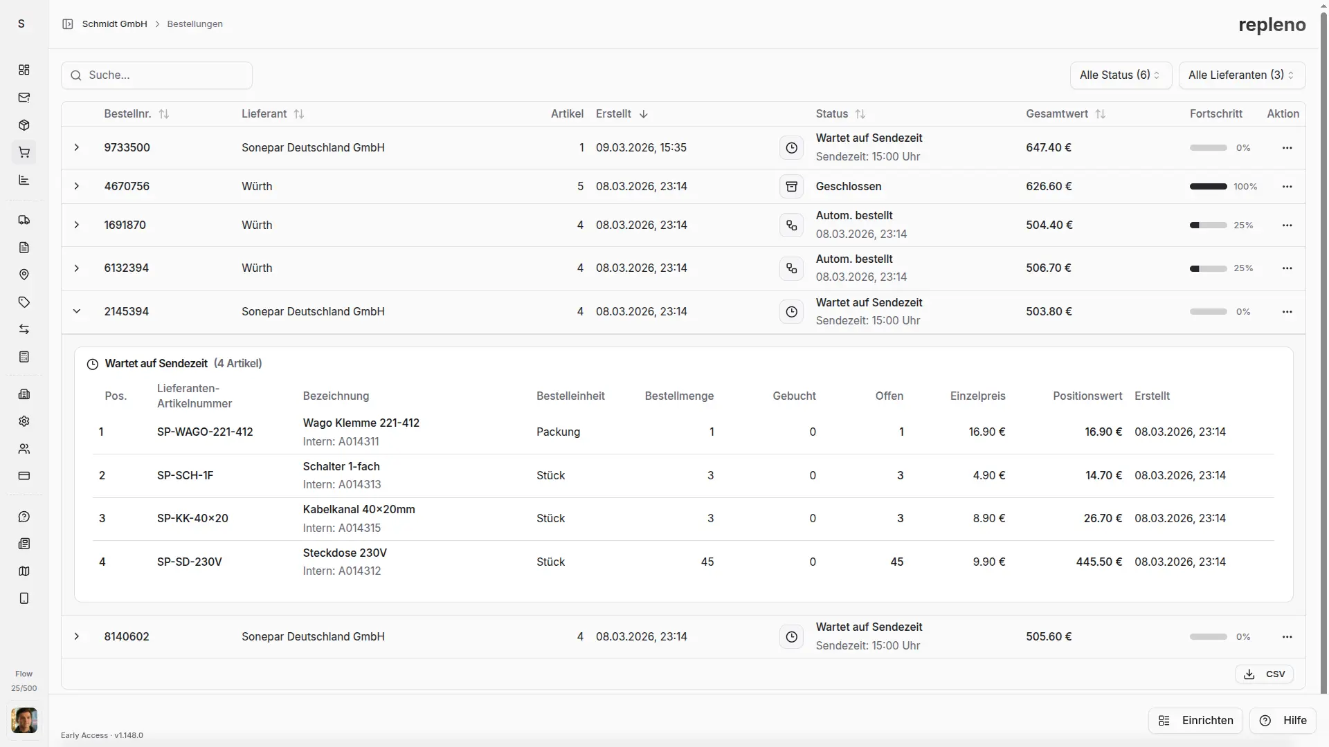This screenshot has height=747, width=1329.
Task: Click progress bar of order 1691870
Action: (1208, 225)
